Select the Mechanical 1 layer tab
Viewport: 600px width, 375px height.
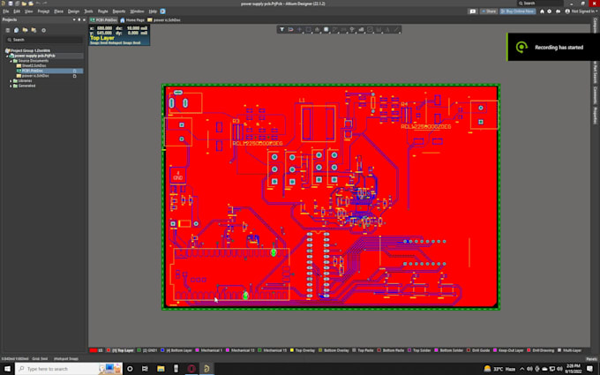(x=208, y=350)
